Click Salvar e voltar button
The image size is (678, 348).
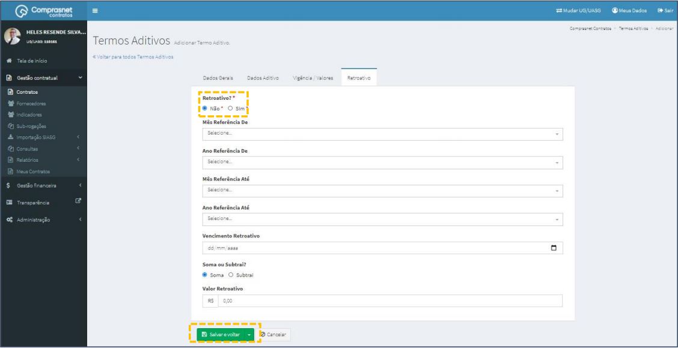coord(221,335)
